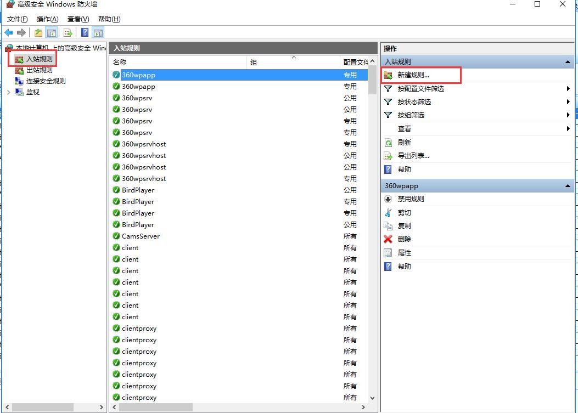Open 按配置文件筛选 filter action
The image size is (578, 413).
click(x=420, y=89)
